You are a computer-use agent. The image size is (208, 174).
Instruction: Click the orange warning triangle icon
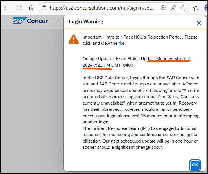pyautogui.click(x=74, y=39)
